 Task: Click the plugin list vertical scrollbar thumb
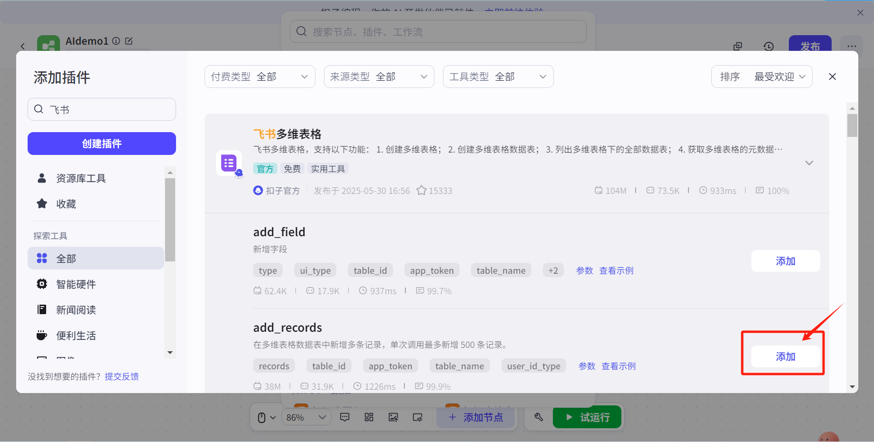[852, 125]
